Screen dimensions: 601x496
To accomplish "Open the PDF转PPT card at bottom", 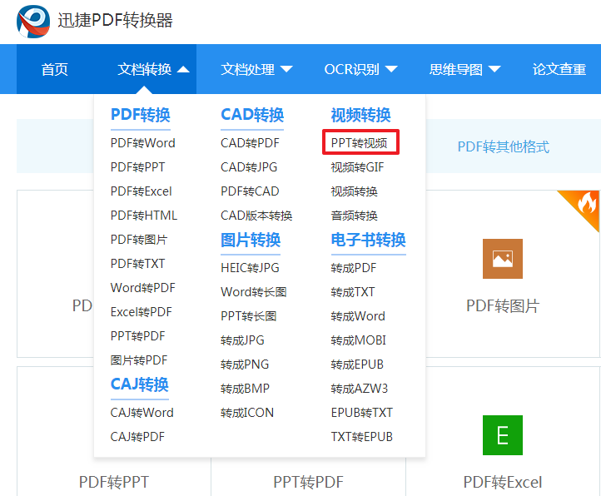I will tap(114, 482).
